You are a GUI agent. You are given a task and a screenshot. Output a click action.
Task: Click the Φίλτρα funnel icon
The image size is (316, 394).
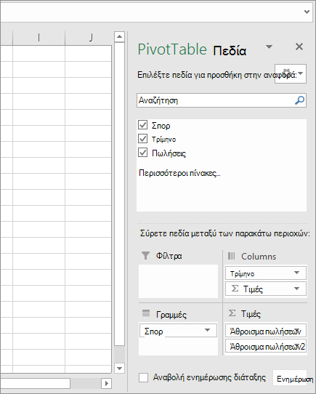point(145,256)
